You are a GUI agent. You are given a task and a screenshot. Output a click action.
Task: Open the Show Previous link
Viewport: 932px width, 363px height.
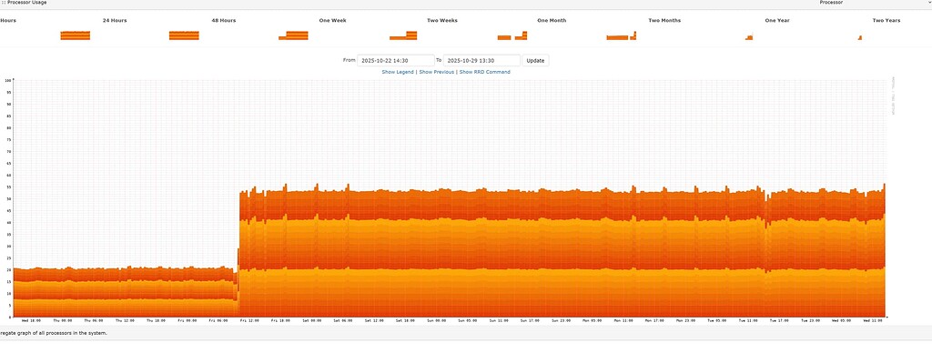pyautogui.click(x=436, y=72)
